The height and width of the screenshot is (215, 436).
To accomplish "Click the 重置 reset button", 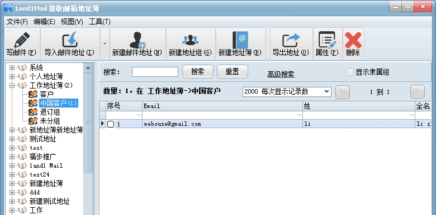I will click(x=232, y=72).
